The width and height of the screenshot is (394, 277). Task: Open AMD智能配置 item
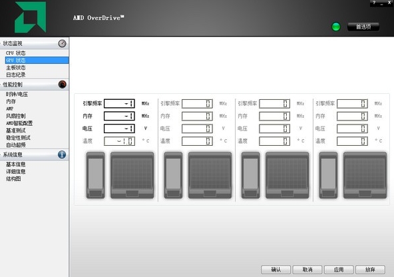pyautogui.click(x=19, y=123)
